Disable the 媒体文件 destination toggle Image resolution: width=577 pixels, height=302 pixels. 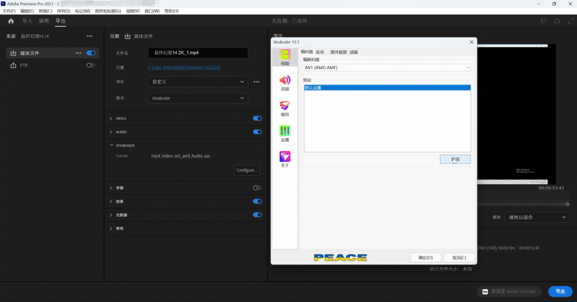point(91,53)
